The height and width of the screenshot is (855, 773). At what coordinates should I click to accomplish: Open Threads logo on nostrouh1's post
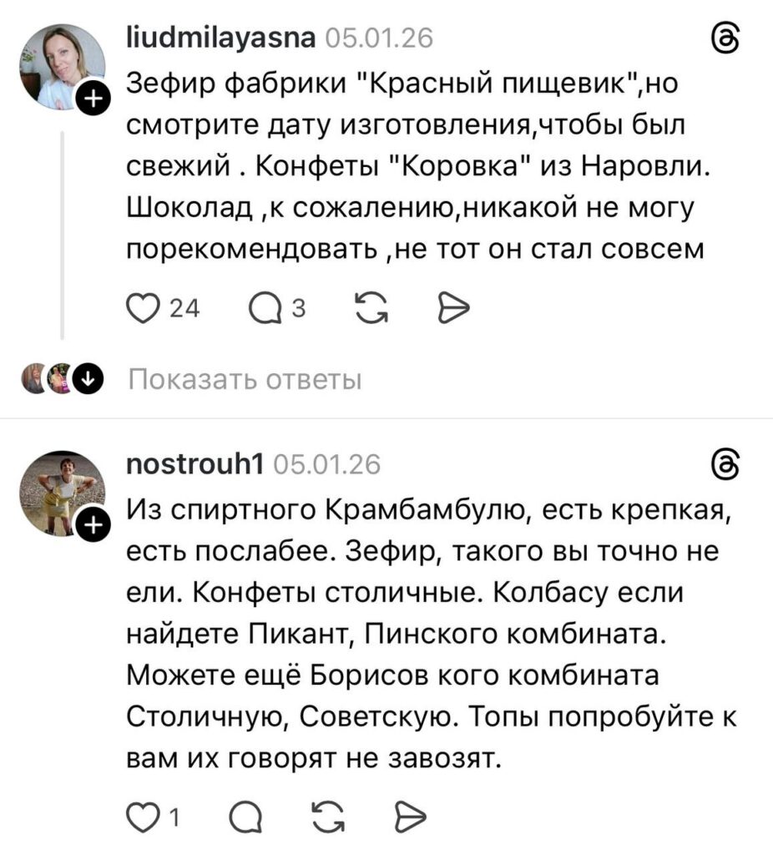pyautogui.click(x=723, y=463)
